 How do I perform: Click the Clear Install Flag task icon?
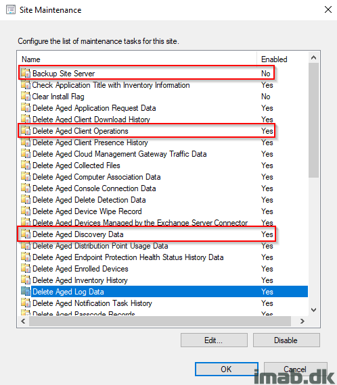point(26,96)
